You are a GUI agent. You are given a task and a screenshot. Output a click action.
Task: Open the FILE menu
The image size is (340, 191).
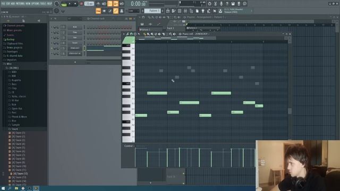[x=3, y=4]
